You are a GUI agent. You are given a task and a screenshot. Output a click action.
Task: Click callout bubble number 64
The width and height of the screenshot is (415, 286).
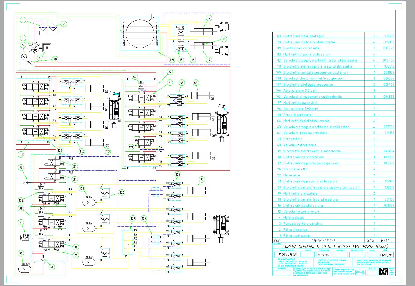pyautogui.click(x=196, y=83)
